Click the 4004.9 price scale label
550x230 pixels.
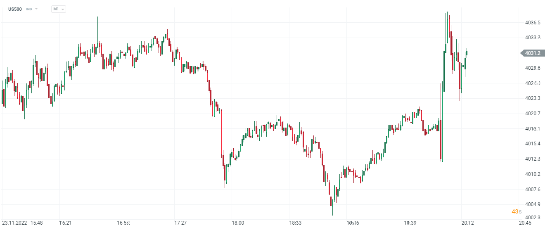tap(533, 204)
